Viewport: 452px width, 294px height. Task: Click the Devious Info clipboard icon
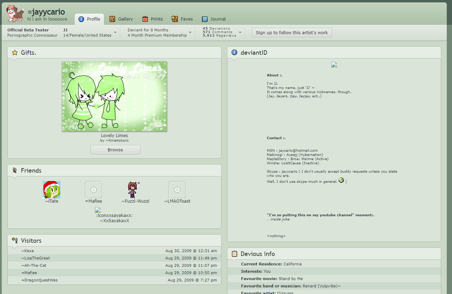click(234, 254)
